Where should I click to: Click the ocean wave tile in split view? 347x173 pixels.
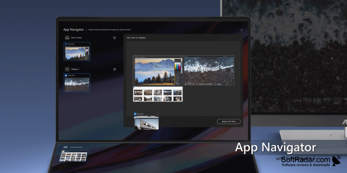coord(209,70)
